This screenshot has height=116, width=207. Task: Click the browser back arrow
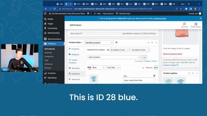coord(46,9)
